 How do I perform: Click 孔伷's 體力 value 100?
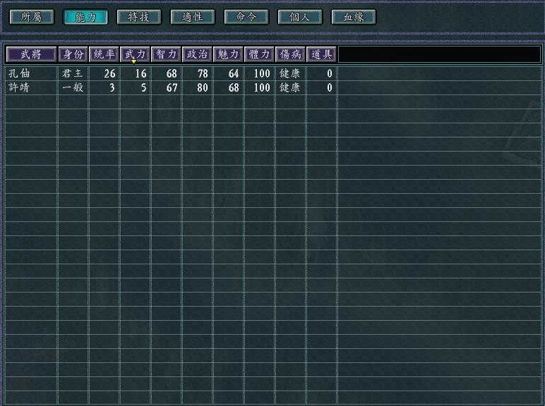262,73
